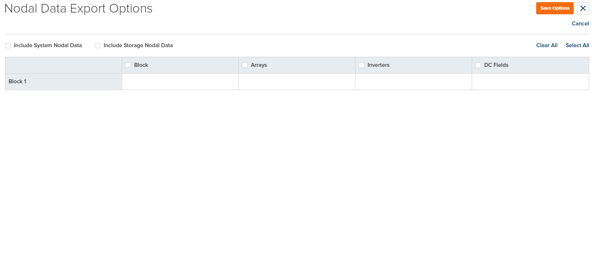Tick the Arrays column checkbox
Image resolution: width=592 pixels, height=259 pixels.
click(x=245, y=65)
